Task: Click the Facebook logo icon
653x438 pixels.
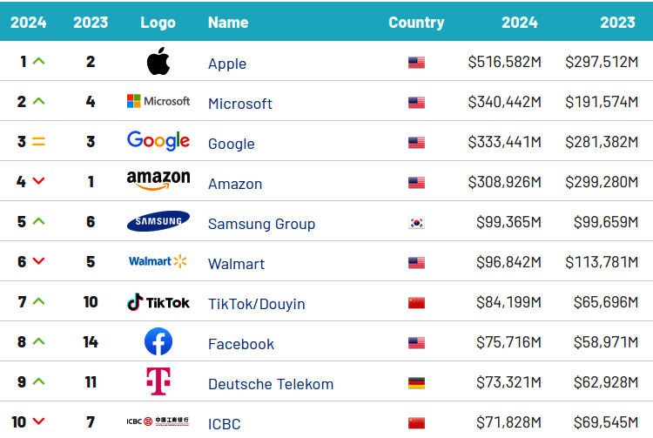Action: click(x=158, y=341)
